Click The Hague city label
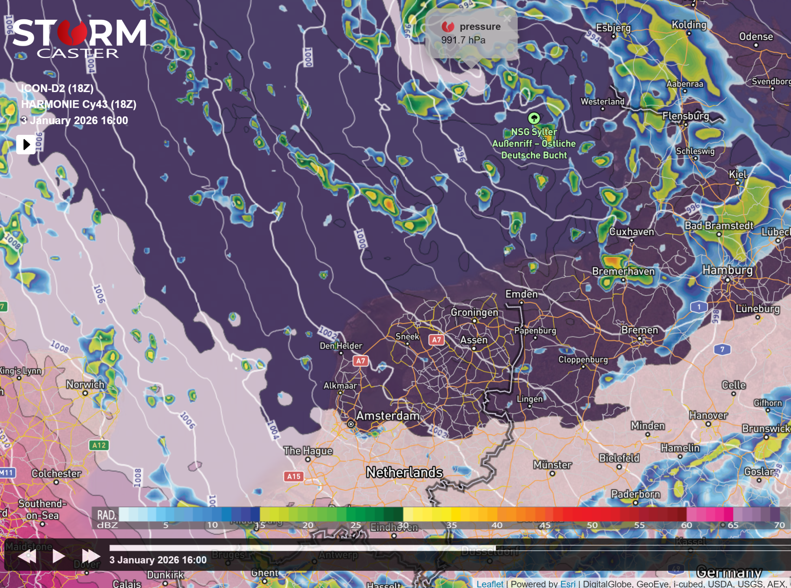This screenshot has width=791, height=588. click(x=308, y=451)
